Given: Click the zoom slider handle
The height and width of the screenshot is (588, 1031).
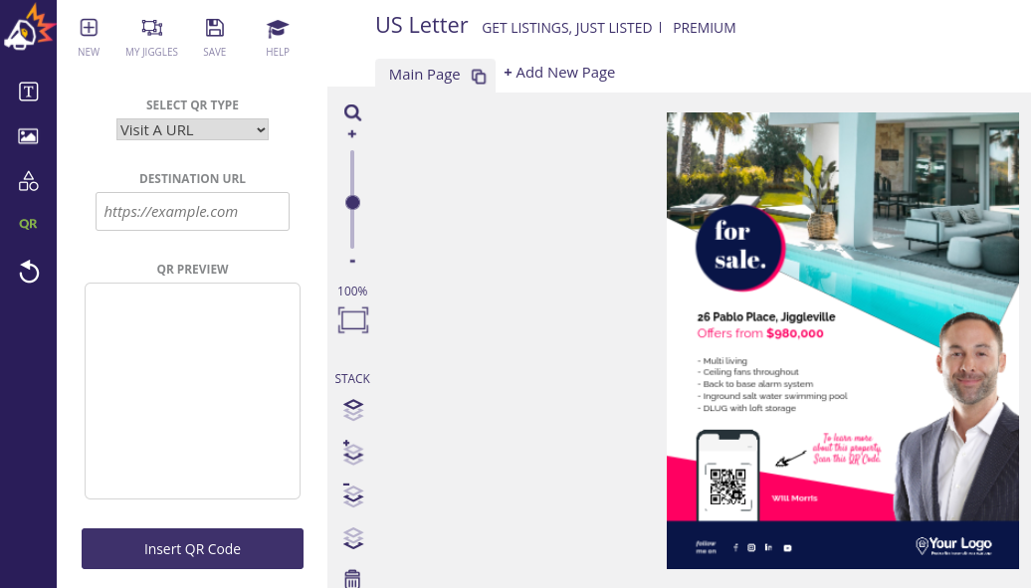Looking at the screenshot, I should [352, 203].
